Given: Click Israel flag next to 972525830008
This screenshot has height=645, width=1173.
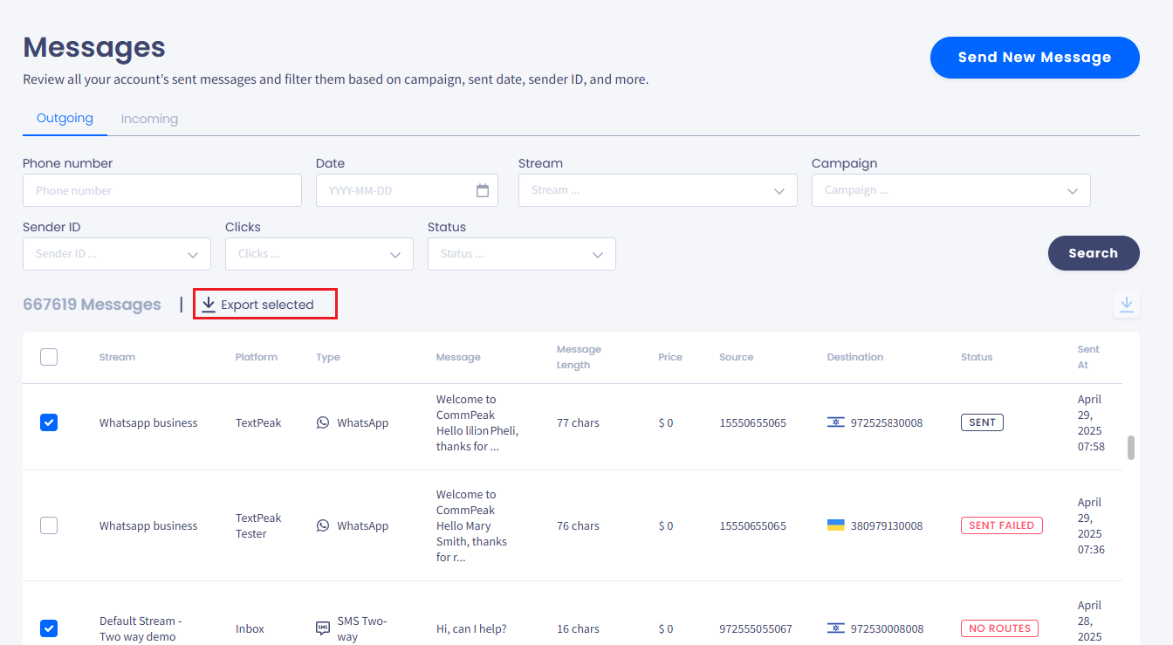Looking at the screenshot, I should coord(835,422).
